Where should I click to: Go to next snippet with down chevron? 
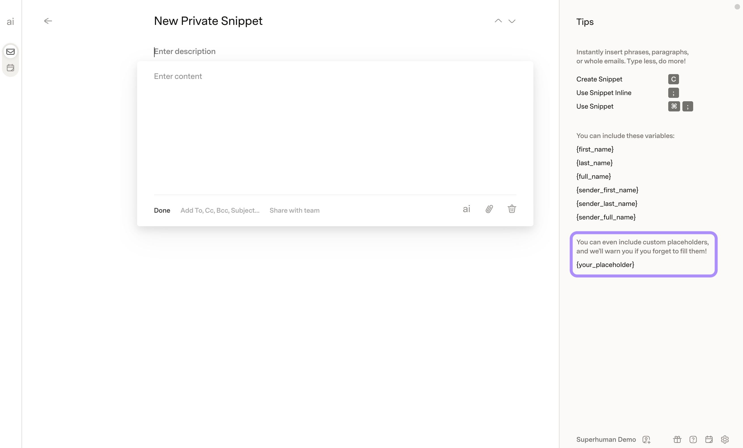pyautogui.click(x=512, y=21)
